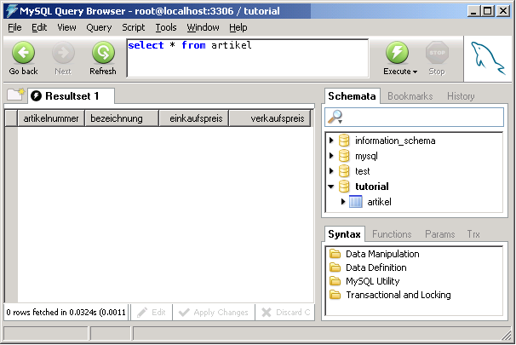
Task: Click the Go back arrow icon
Action: 23,54
